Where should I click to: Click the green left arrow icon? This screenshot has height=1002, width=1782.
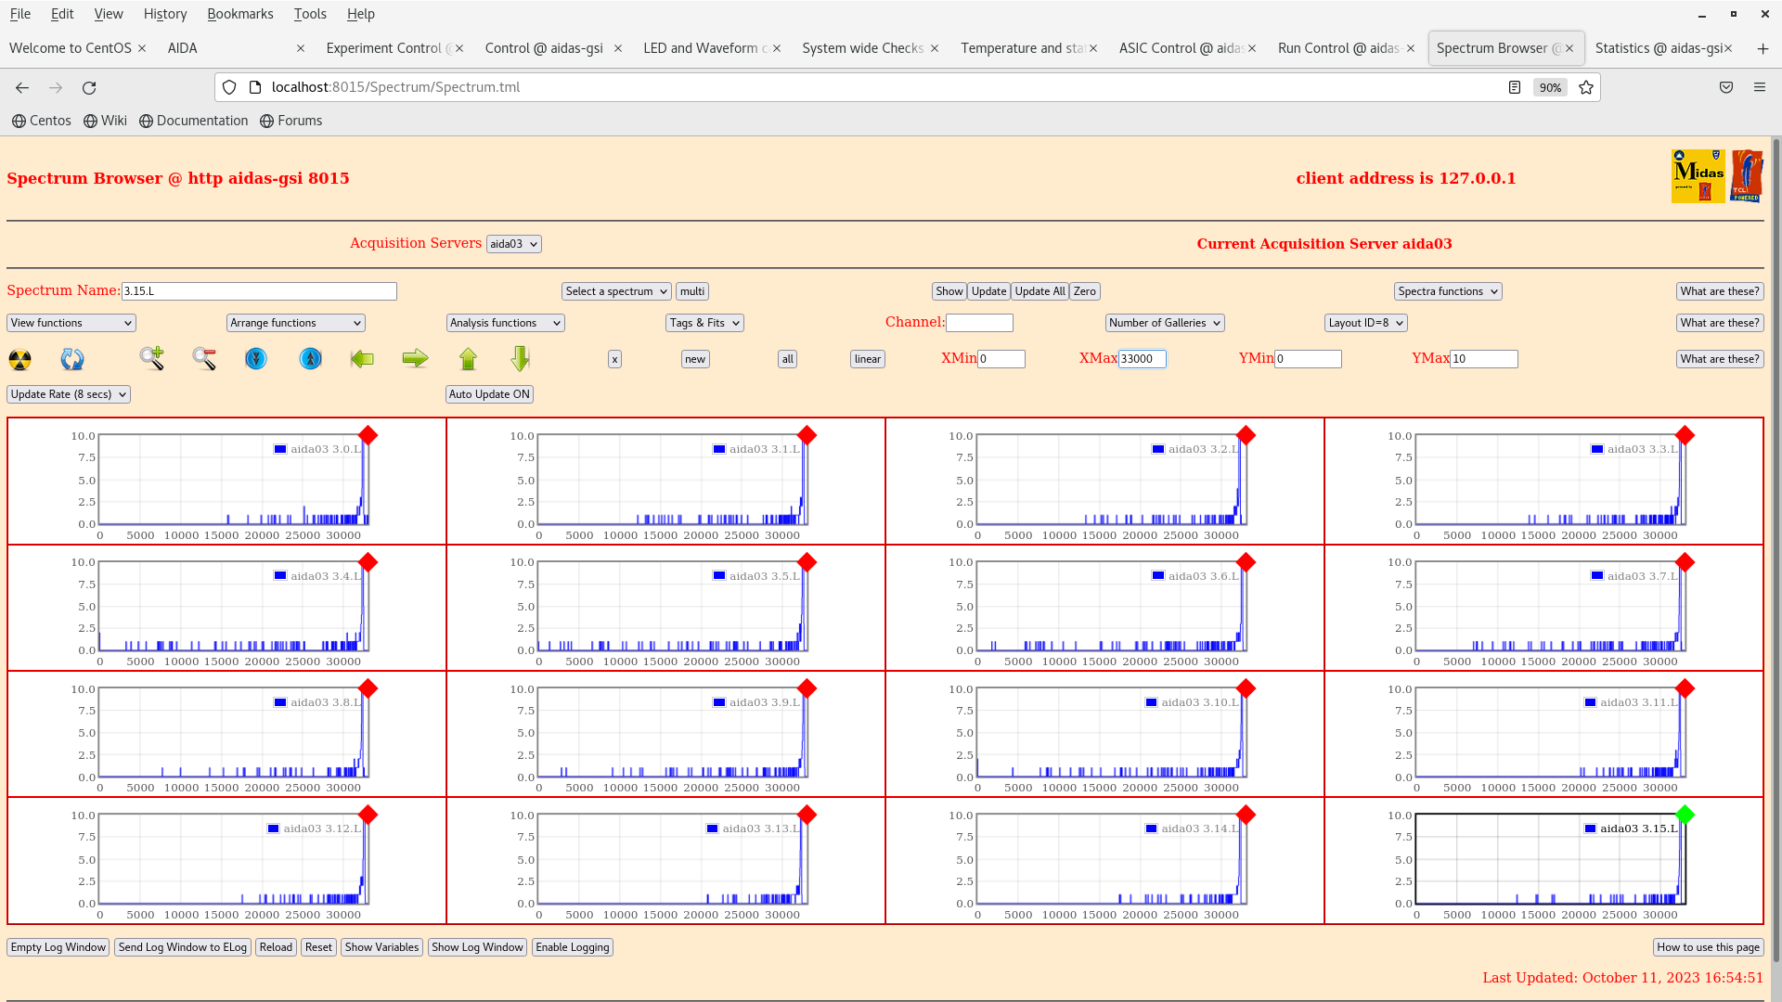coord(362,358)
